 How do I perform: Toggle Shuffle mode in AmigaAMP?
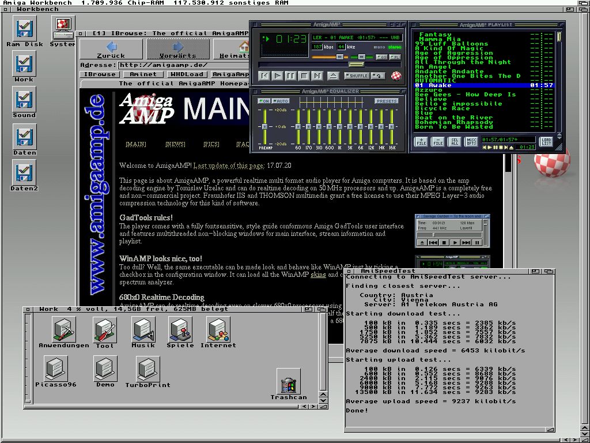pos(356,76)
